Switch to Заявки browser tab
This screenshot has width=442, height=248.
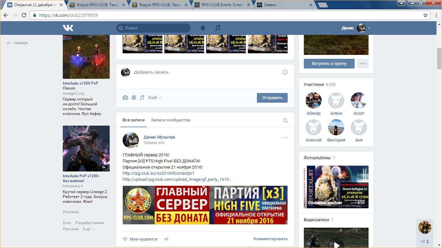tap(284, 5)
